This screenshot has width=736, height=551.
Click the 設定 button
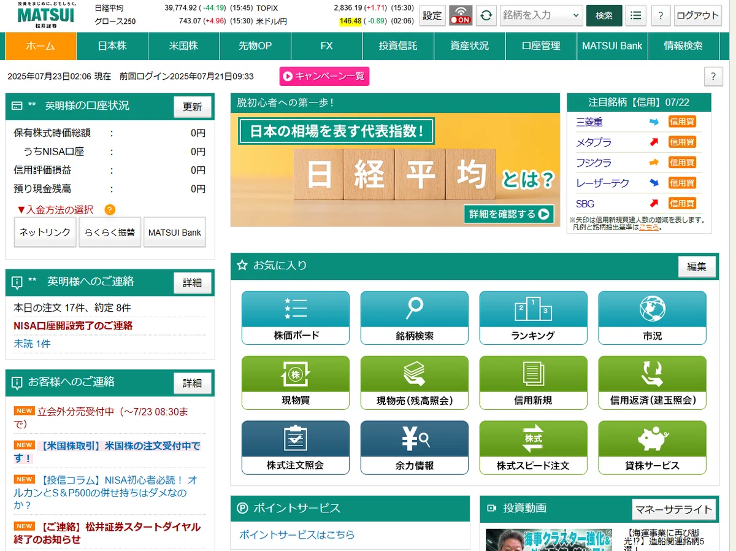pyautogui.click(x=432, y=15)
